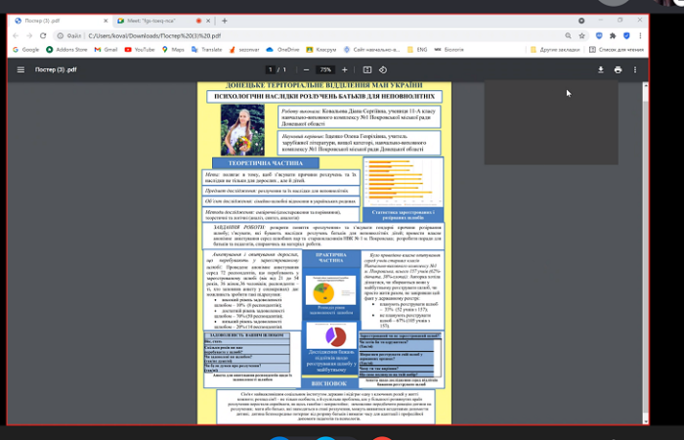Image resolution: width=684 pixels, height=440 pixels.
Task: Open the Gmail bookmark
Action: [x=106, y=49]
